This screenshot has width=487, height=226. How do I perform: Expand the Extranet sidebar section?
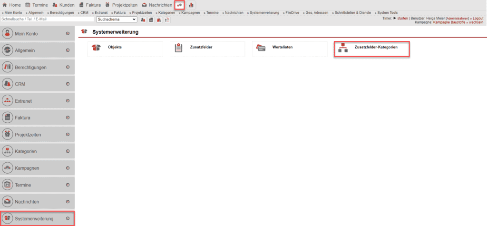(68, 101)
